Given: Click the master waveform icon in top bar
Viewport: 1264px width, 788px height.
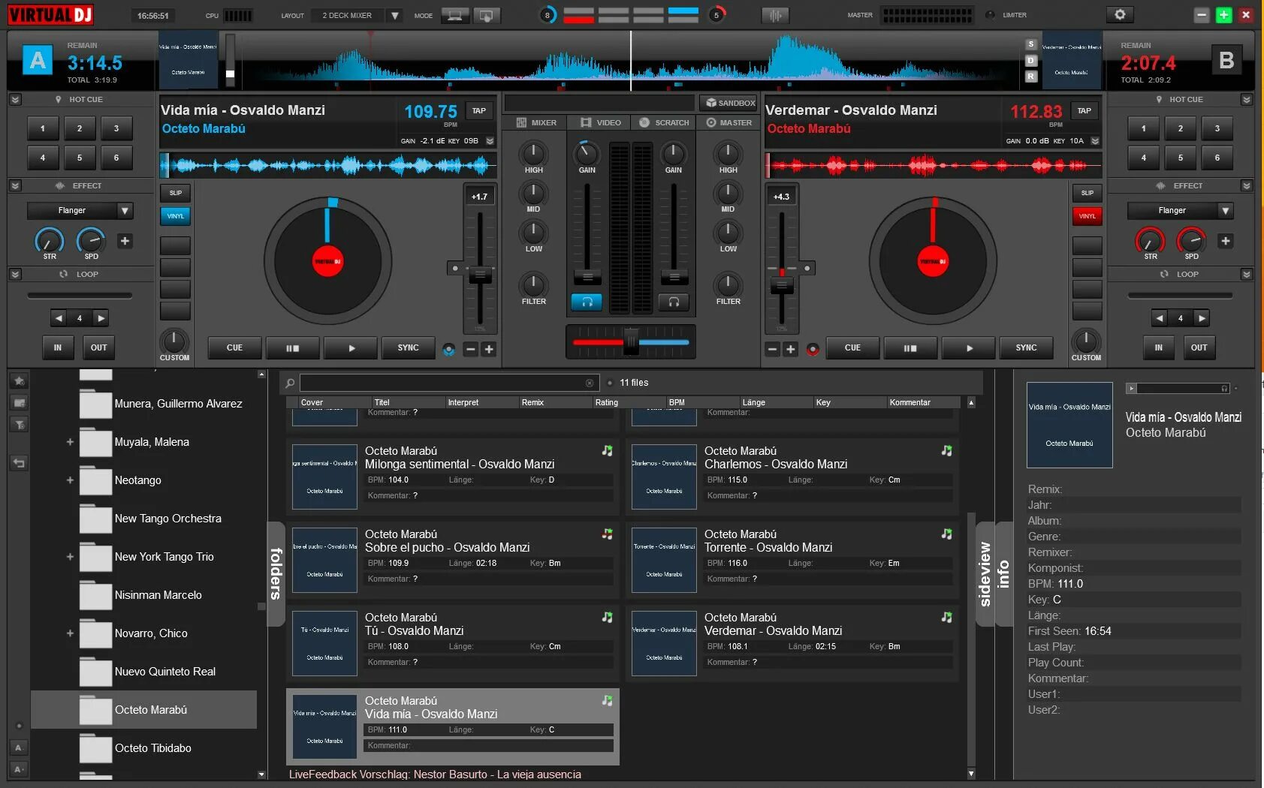Looking at the screenshot, I should coord(776,15).
